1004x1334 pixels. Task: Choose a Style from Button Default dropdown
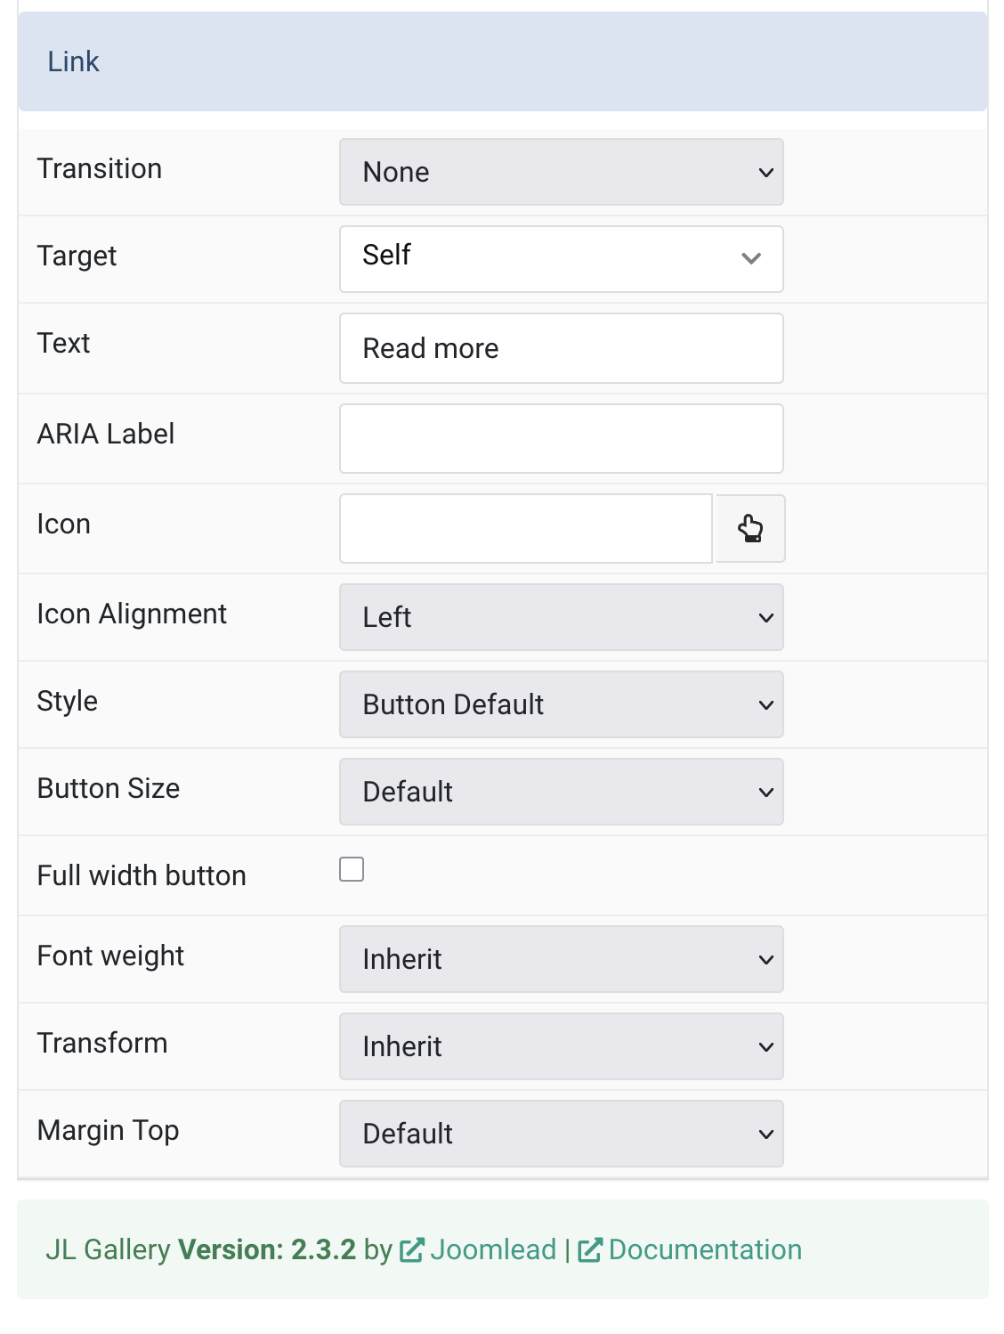pos(562,704)
